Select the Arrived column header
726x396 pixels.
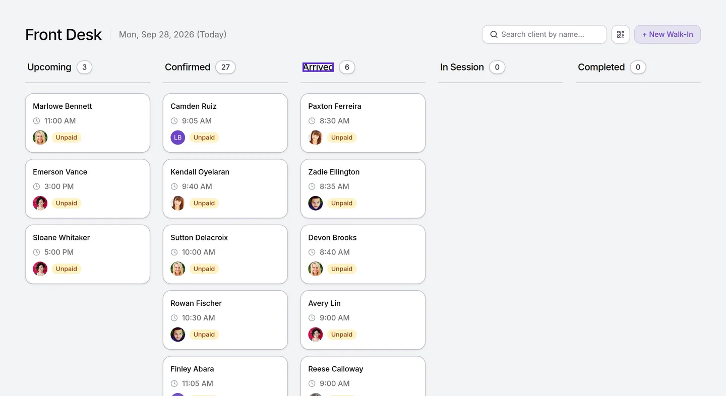pos(318,67)
